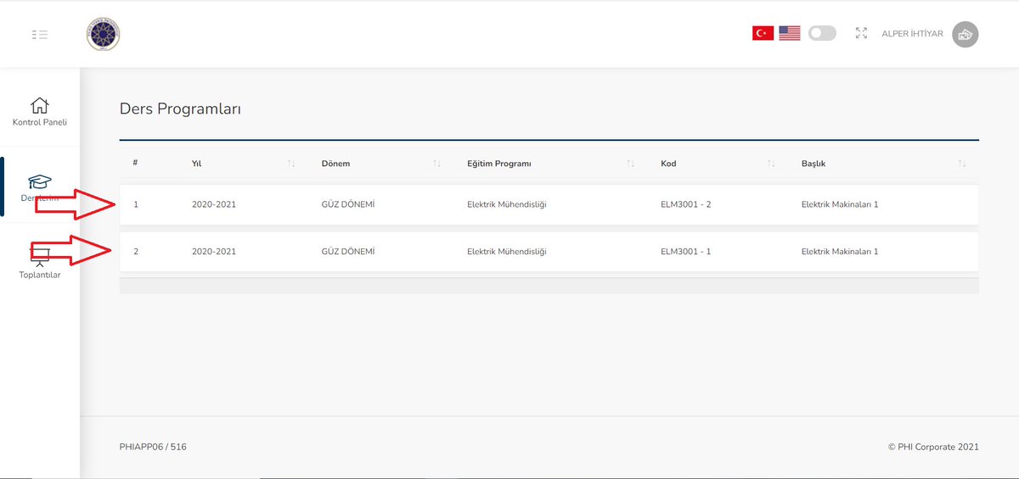Open the Toplantılar sidebar item
Screen dimensions: 1019x479
40,260
